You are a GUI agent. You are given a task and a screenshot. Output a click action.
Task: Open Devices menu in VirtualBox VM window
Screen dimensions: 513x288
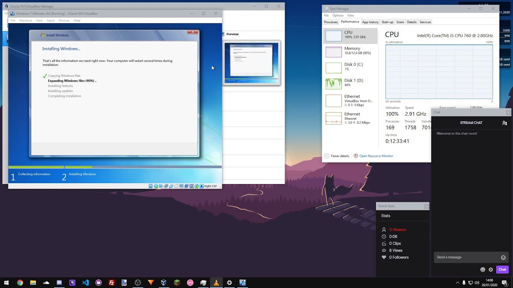(x=64, y=20)
